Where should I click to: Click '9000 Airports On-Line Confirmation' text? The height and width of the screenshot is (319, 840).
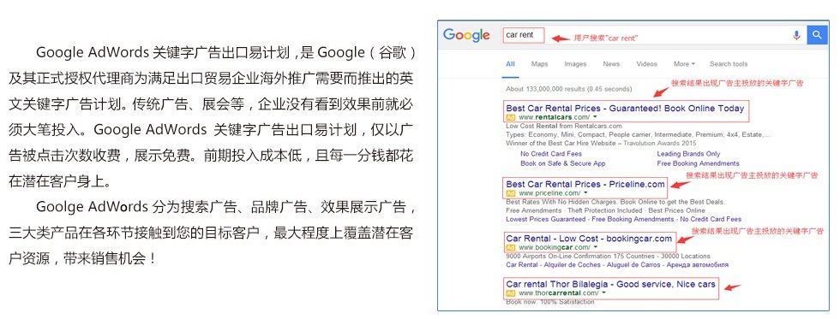559,256
